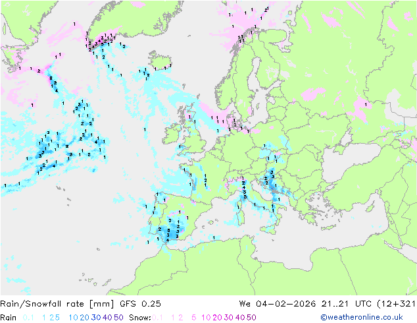Select the snow legend value 5
The height and width of the screenshot is (323, 417).
point(193,318)
